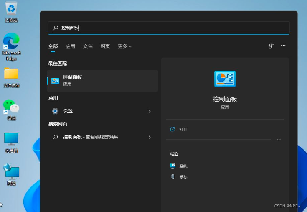
Task: Click the 鼠标 mouse icon under 最近
Action: pyautogui.click(x=173, y=176)
